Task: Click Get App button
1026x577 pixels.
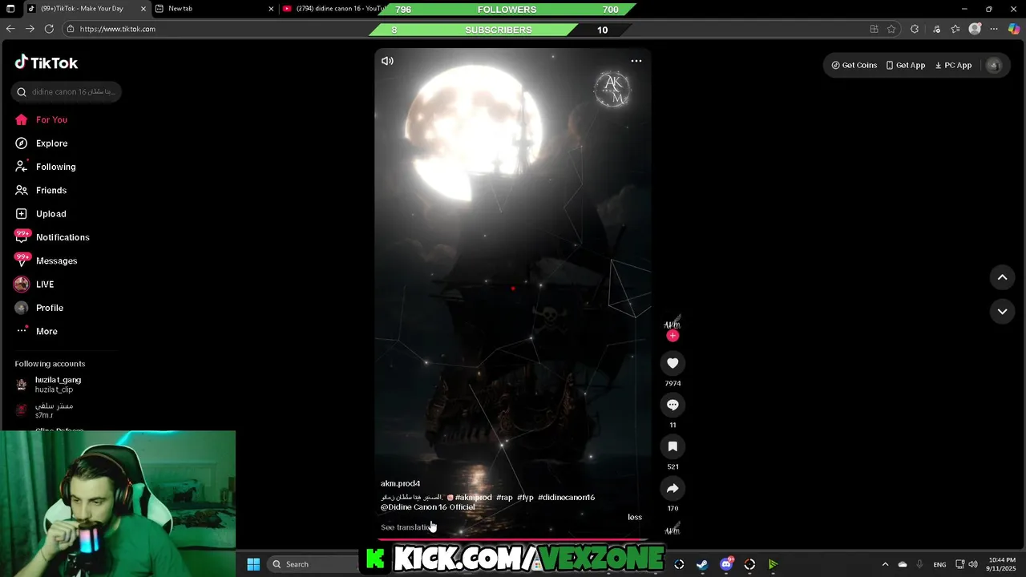Action: (906, 65)
